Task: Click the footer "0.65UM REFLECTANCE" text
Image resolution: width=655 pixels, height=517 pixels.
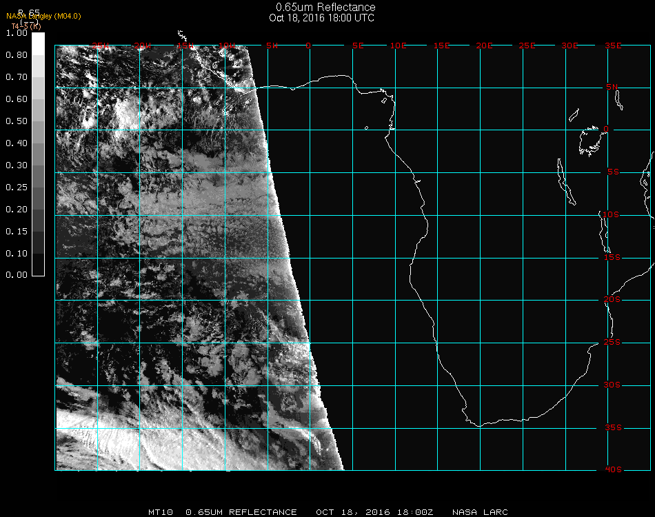Action: point(241,512)
